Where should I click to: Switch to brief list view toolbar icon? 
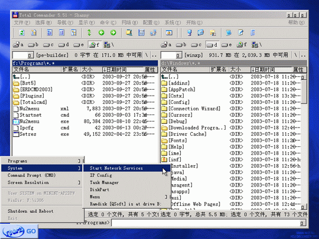[50, 32]
